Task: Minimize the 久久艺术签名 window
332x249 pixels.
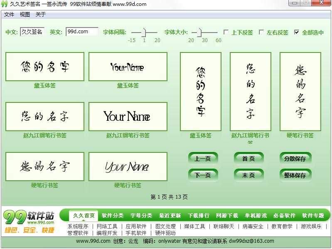Action: (295, 3)
